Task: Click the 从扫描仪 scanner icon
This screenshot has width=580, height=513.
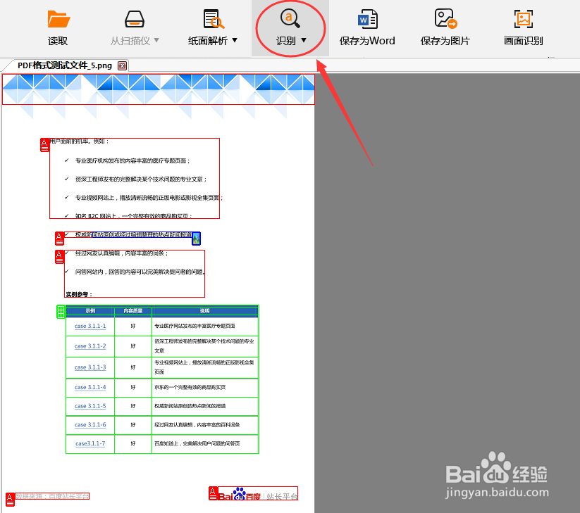Action: coord(135,19)
